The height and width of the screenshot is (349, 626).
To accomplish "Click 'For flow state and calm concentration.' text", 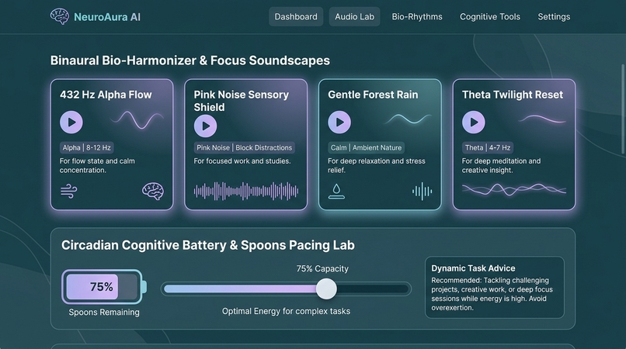I will (97, 165).
